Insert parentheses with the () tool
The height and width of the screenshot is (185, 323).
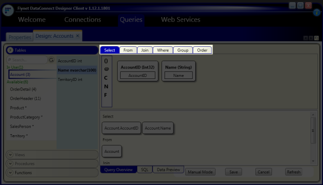(106, 61)
